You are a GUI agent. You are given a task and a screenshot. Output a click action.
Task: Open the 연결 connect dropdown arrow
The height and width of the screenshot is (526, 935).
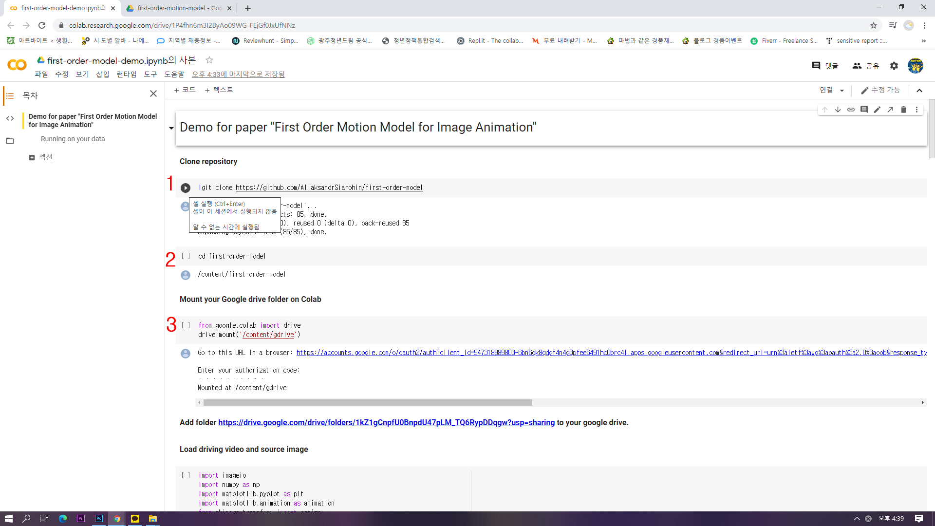842,91
